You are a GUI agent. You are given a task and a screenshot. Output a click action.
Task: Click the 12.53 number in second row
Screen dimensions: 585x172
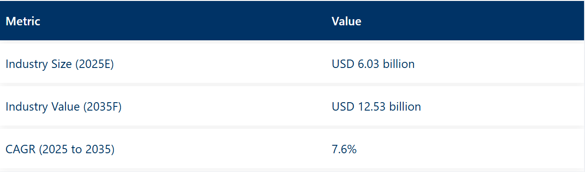[371, 107]
